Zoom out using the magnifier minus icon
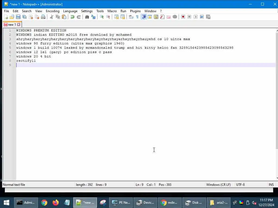Image resolution: width=278 pixels, height=208 pixels. pos(108,17)
